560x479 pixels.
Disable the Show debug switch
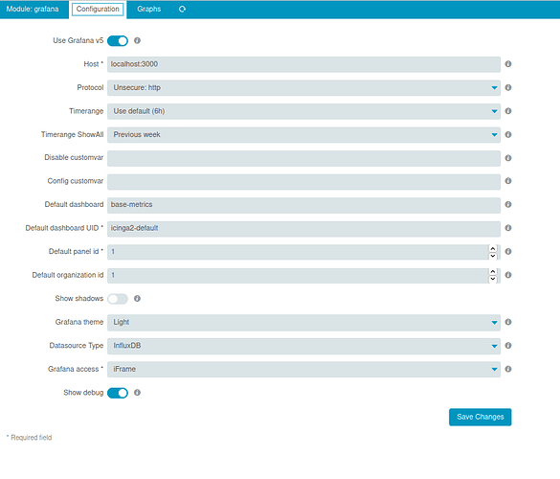pyautogui.click(x=118, y=393)
